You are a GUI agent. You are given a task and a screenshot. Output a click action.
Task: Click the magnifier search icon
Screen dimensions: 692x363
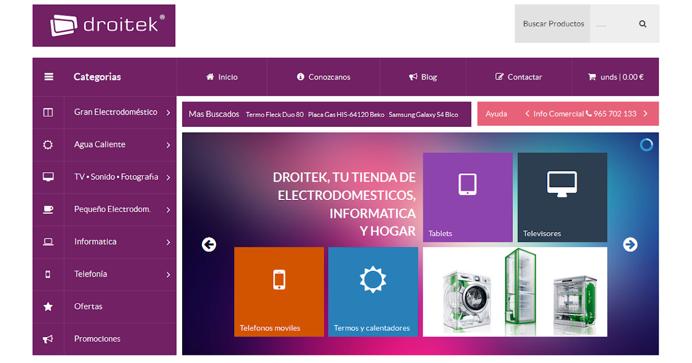pos(643,24)
